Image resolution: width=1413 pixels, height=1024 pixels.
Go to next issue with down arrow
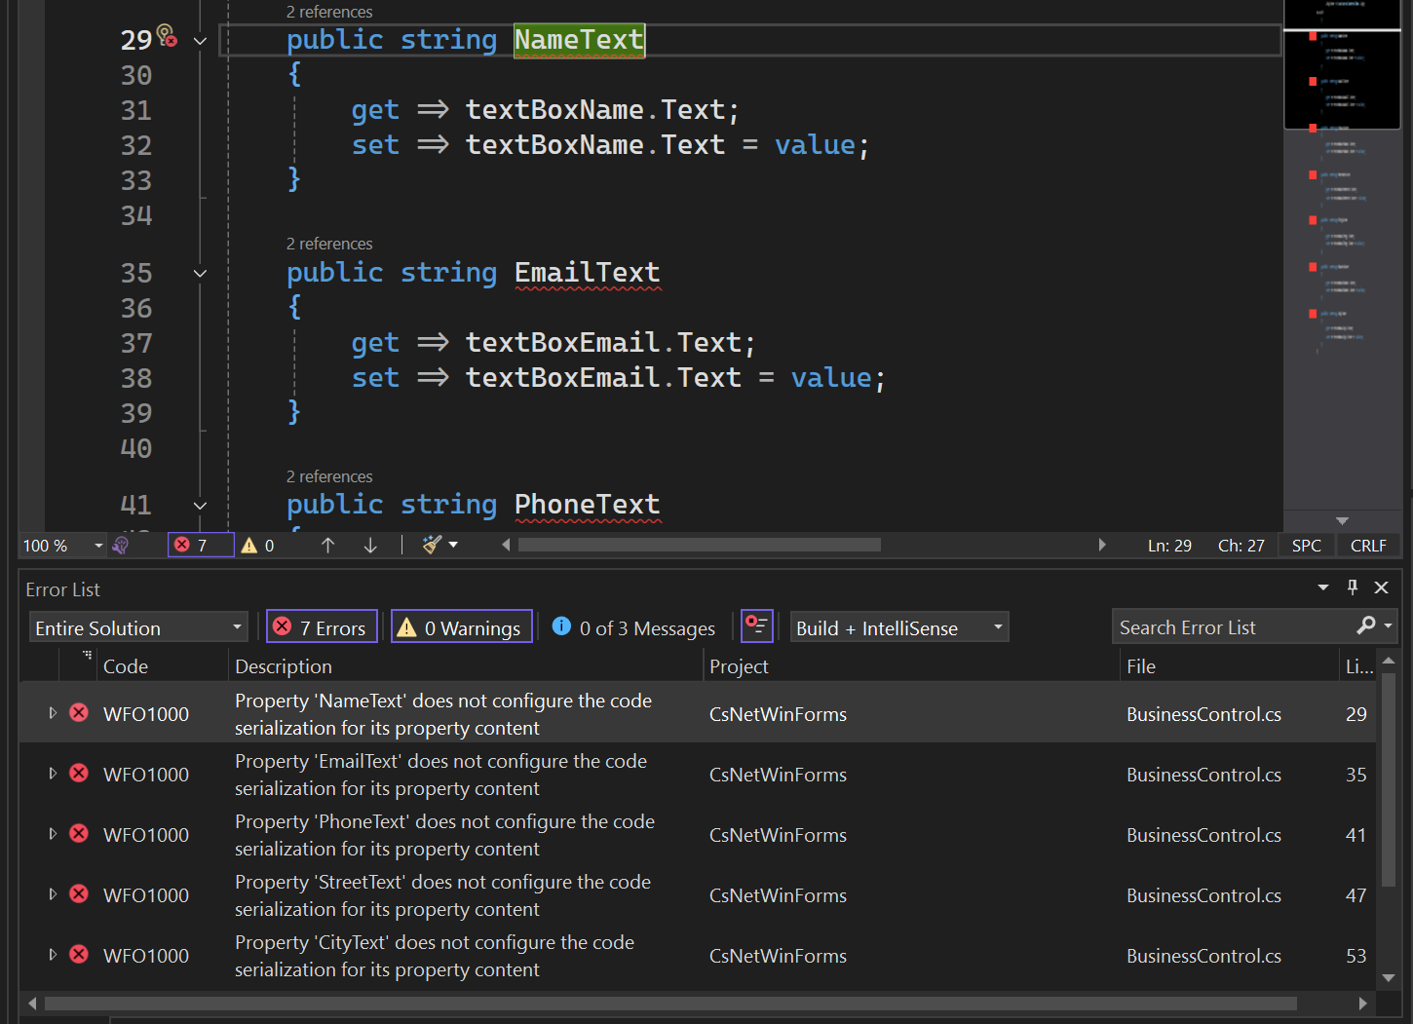pyautogui.click(x=370, y=546)
